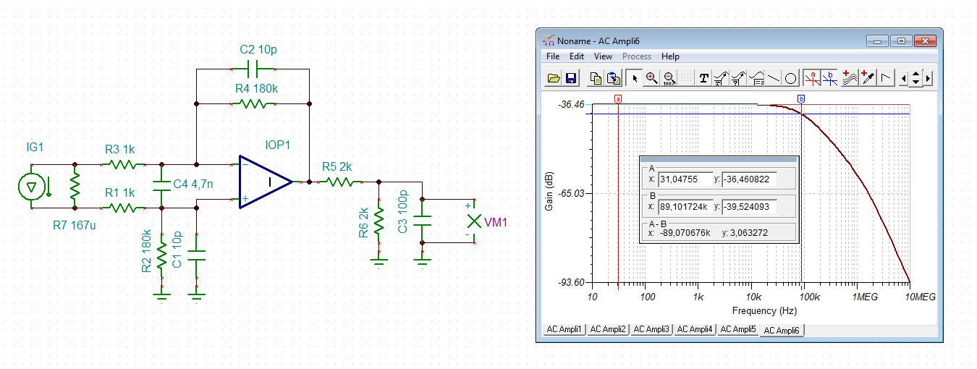
Task: Click the Open file folder icon
Action: (554, 78)
